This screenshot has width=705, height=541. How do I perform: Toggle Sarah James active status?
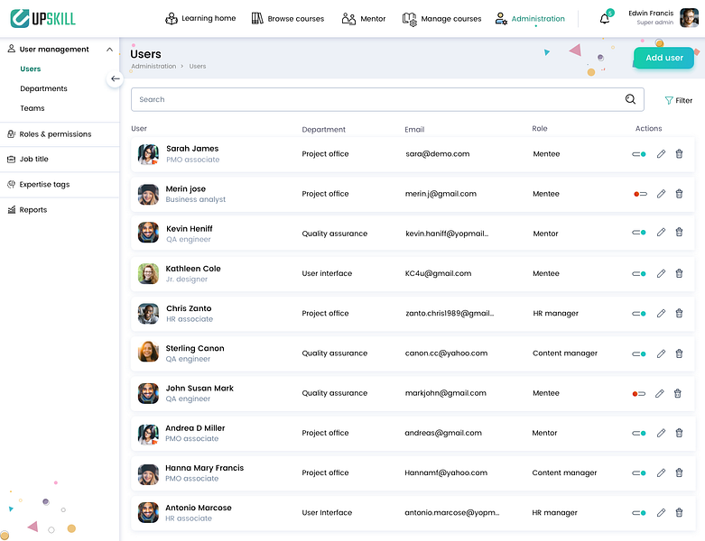[x=639, y=154]
